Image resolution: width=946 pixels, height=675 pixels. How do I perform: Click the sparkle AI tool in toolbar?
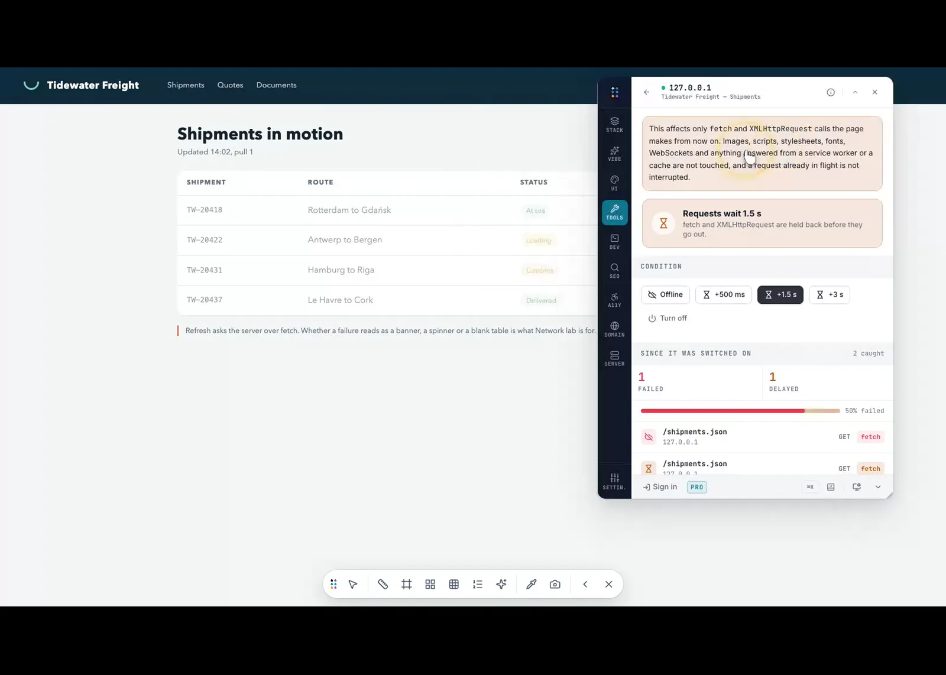(x=501, y=584)
